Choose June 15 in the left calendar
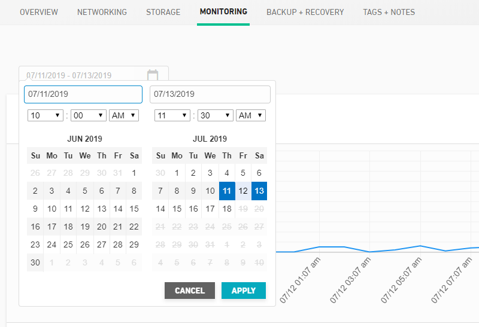Image resolution: width=479 pixels, height=327 pixels. click(134, 209)
